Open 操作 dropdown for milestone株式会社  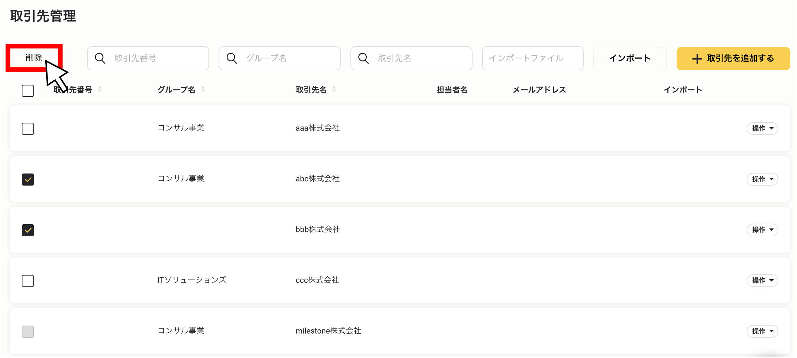coord(762,331)
